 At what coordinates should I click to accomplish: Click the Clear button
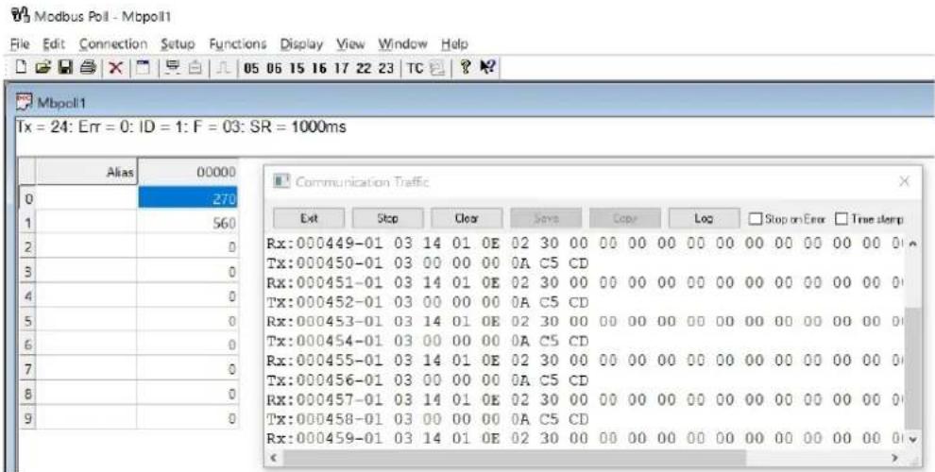[x=467, y=218]
